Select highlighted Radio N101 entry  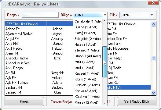pos(129,87)
